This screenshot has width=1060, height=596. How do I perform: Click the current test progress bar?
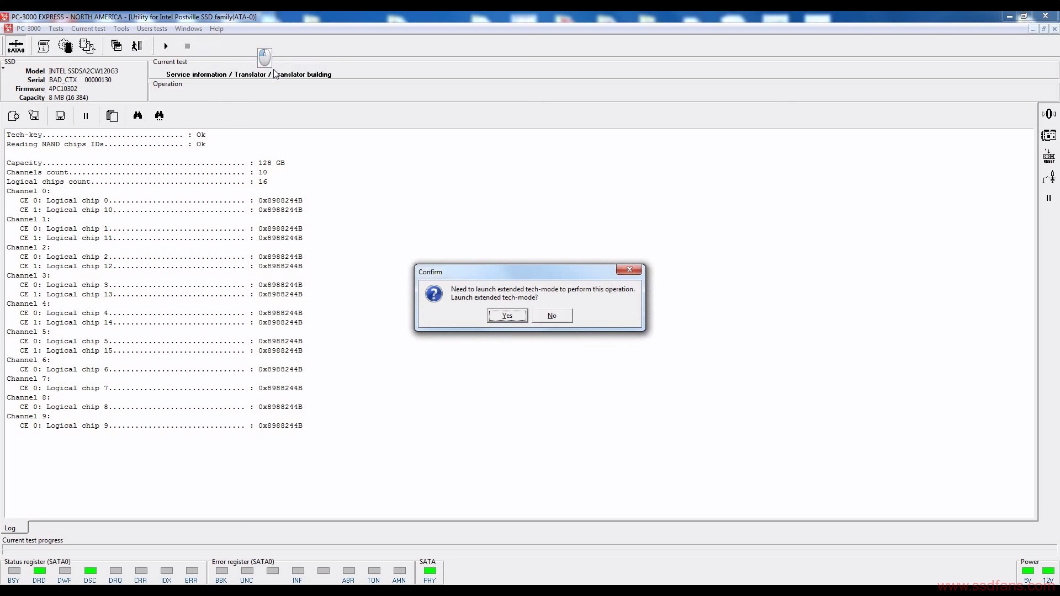point(530,550)
